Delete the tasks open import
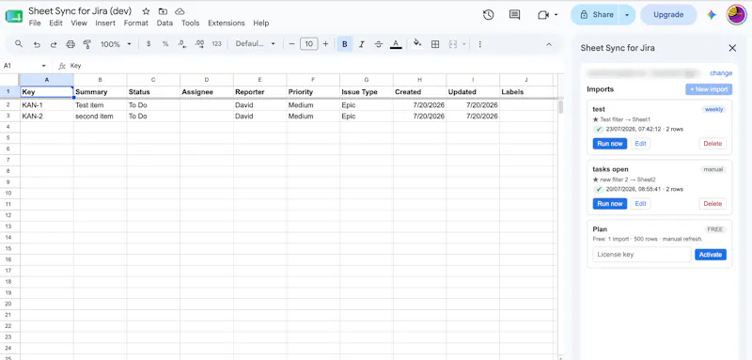The height and width of the screenshot is (360, 752). coord(713,204)
